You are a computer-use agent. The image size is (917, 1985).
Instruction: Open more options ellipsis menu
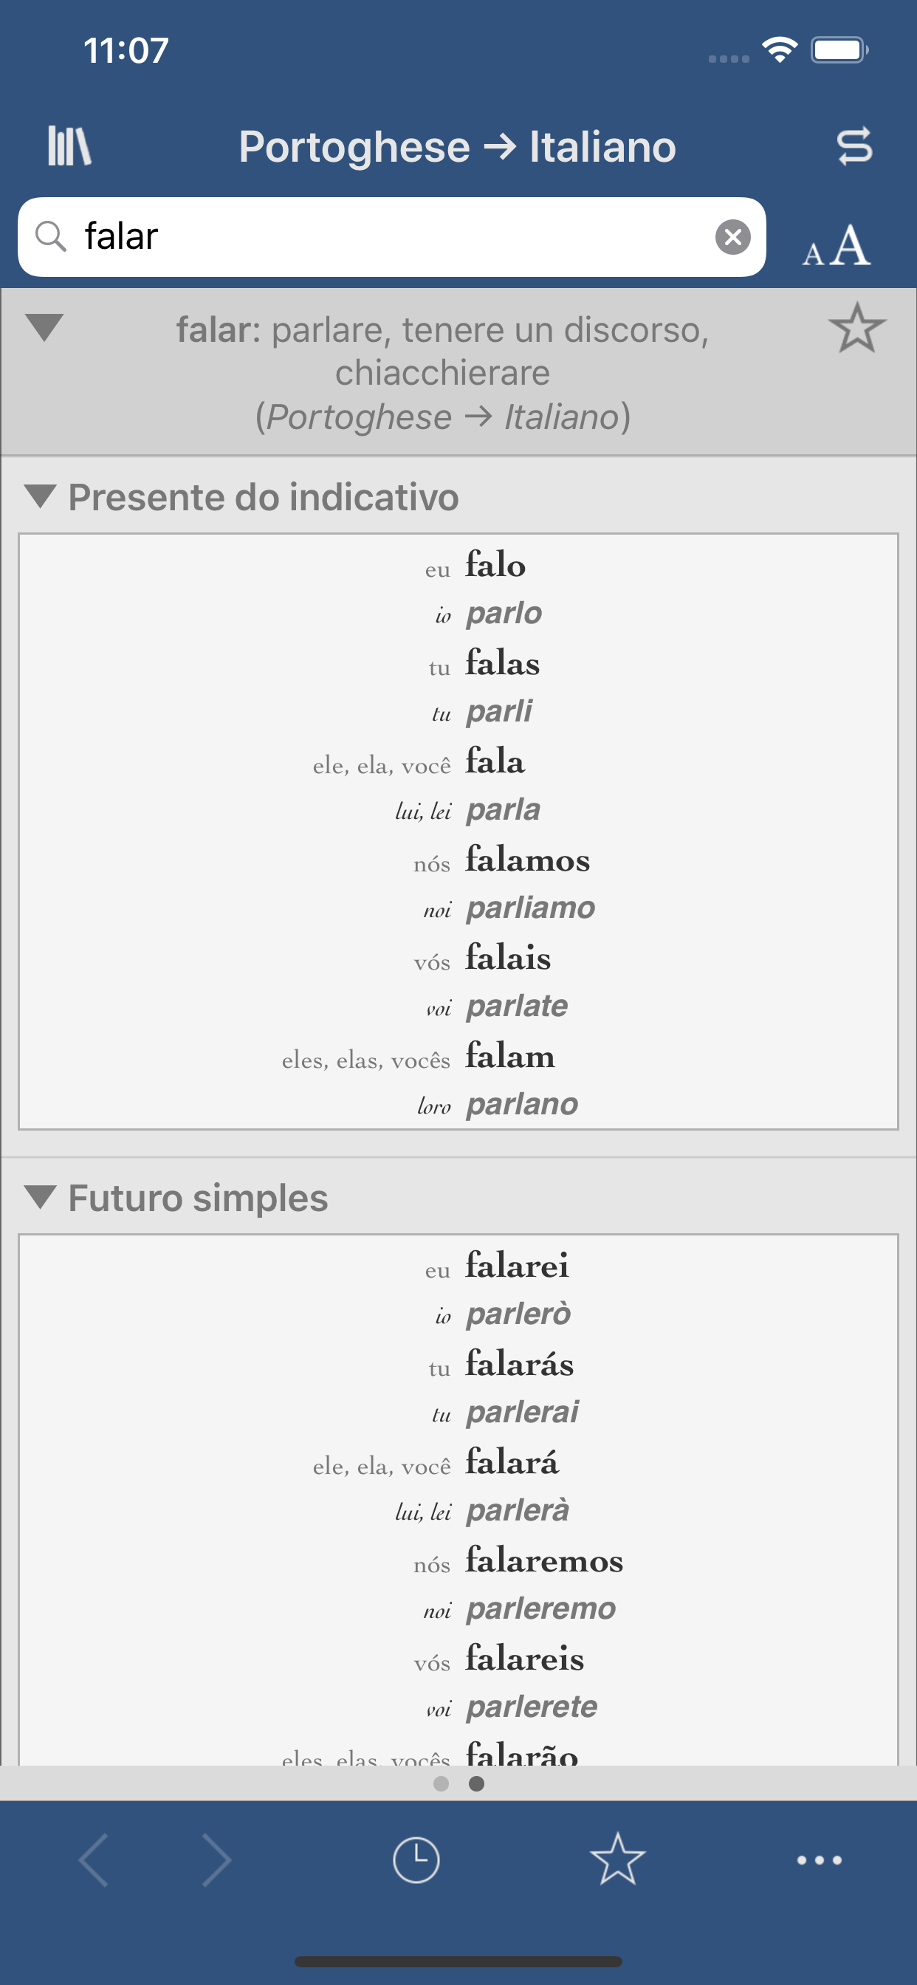818,1860
